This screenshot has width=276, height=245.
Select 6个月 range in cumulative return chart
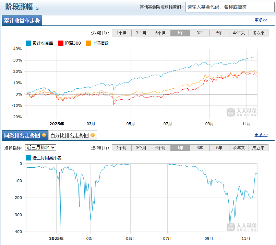click(x=161, y=33)
